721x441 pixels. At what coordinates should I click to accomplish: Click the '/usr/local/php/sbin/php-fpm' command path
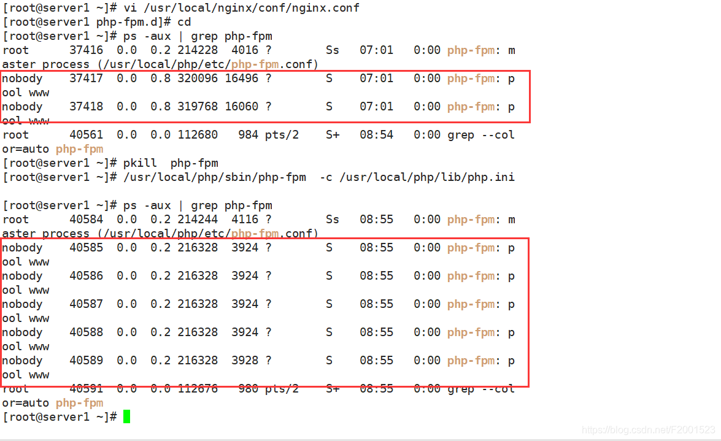coord(215,177)
